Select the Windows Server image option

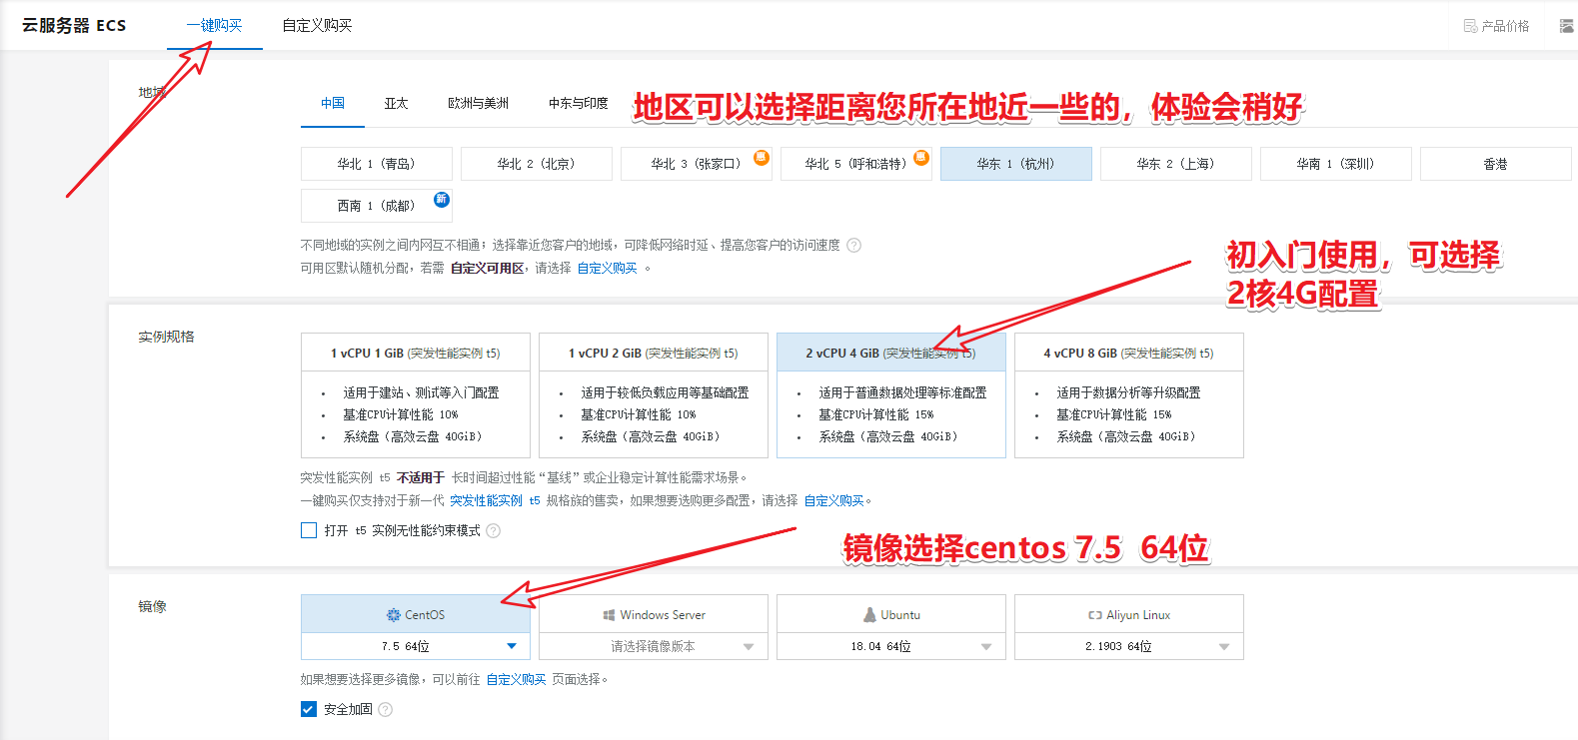(x=654, y=614)
